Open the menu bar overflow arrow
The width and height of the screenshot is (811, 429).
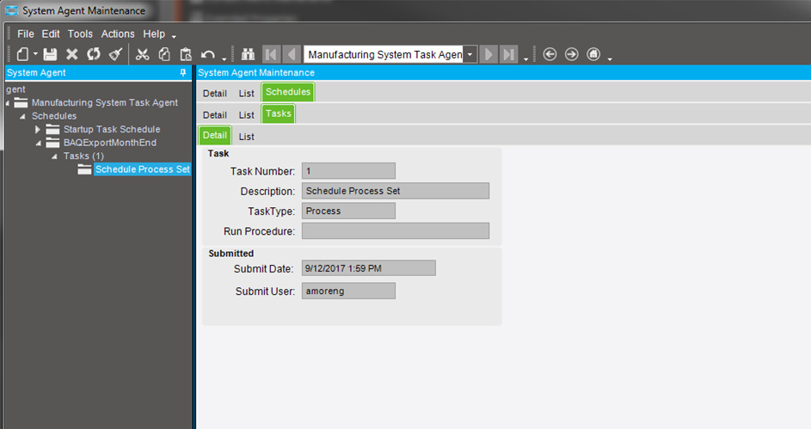point(174,36)
